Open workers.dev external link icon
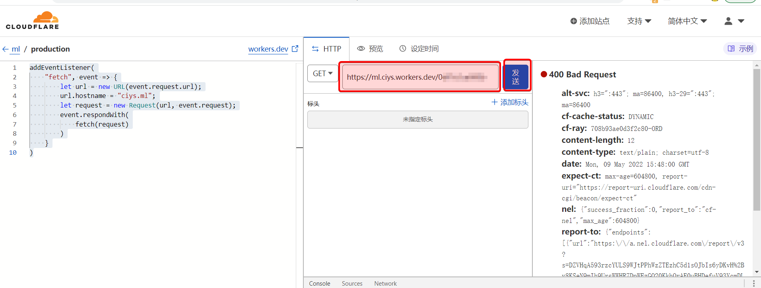 pos(295,49)
